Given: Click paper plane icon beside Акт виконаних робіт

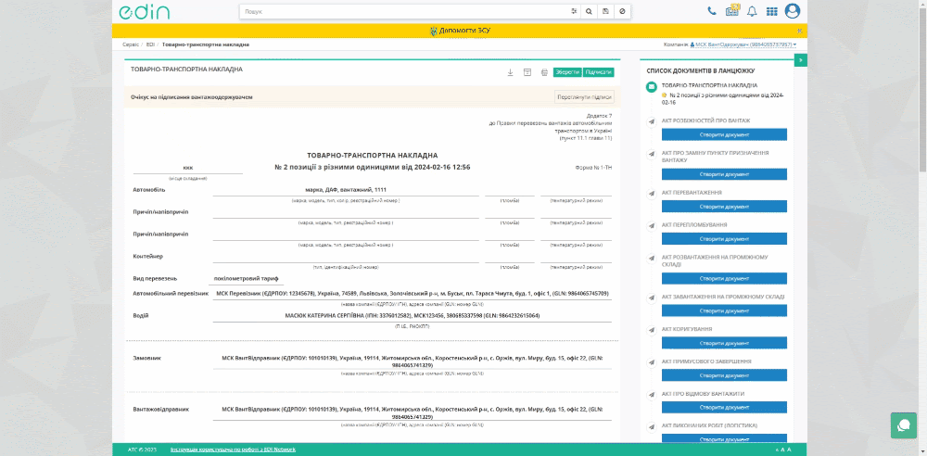Looking at the screenshot, I should pos(652,426).
